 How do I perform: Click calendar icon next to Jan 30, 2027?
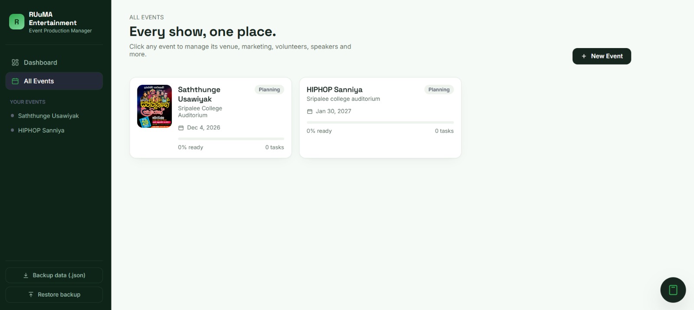coord(310,111)
